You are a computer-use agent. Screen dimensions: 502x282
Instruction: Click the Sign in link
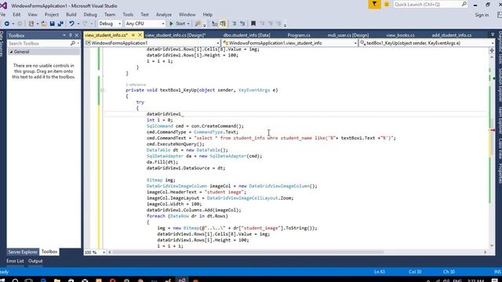[x=482, y=15]
